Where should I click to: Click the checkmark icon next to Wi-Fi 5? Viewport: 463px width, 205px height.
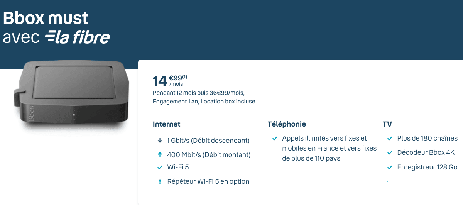click(x=160, y=168)
